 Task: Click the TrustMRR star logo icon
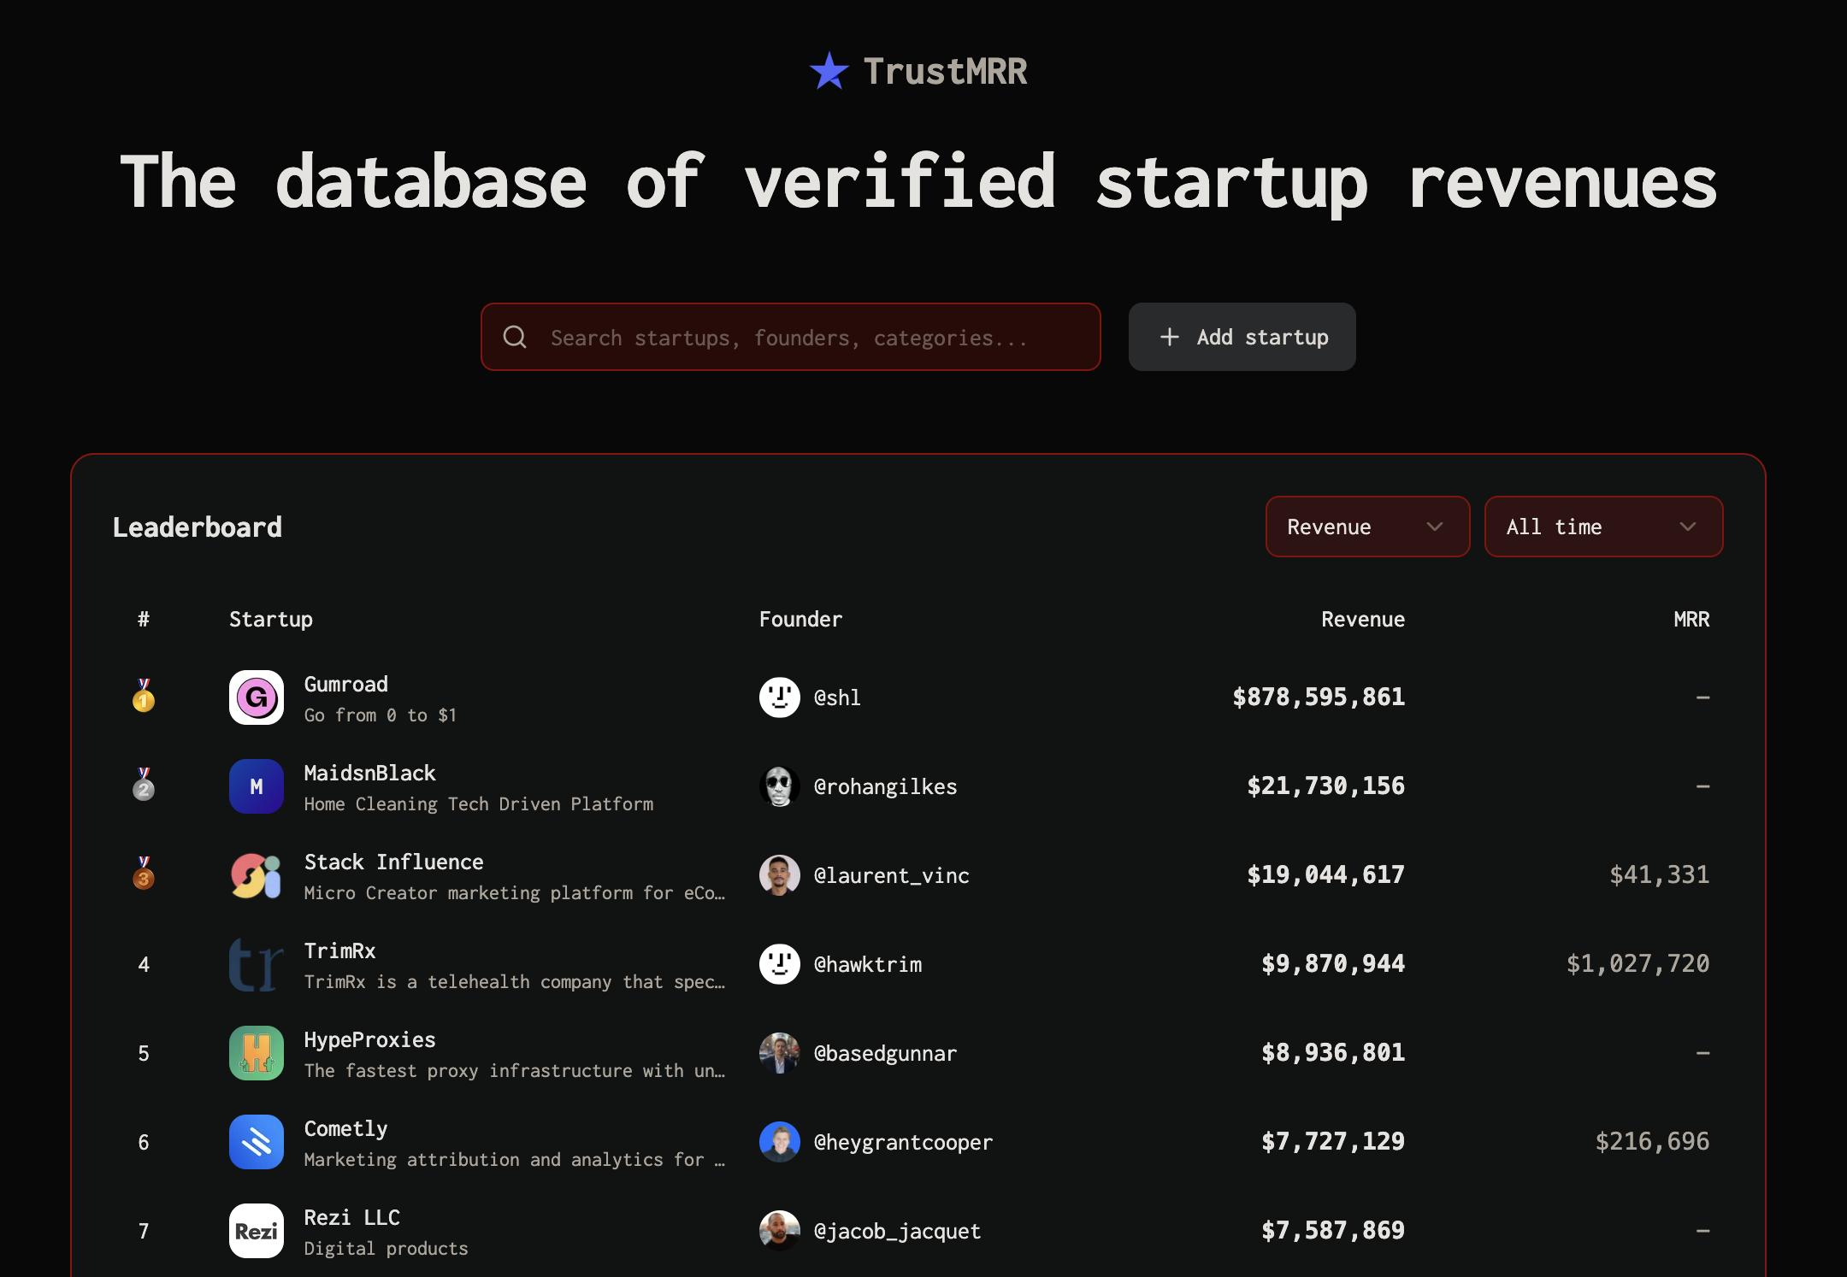(x=829, y=71)
